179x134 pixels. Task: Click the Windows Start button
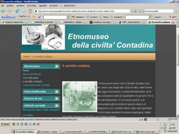pyautogui.click(x=5, y=124)
